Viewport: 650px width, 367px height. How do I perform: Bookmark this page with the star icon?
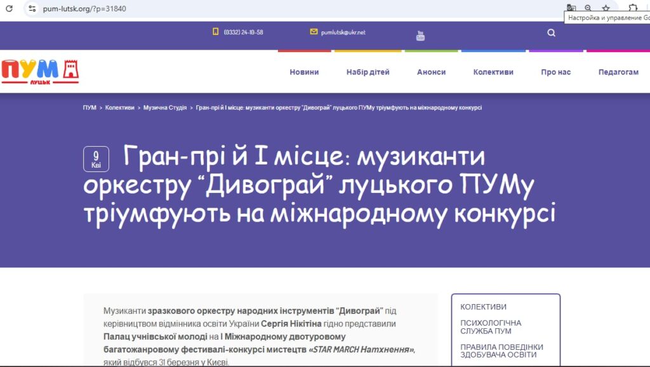point(606,8)
